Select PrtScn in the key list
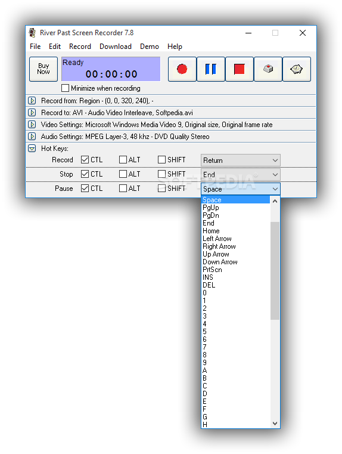Screen dimensions: 342x454 tap(235, 270)
